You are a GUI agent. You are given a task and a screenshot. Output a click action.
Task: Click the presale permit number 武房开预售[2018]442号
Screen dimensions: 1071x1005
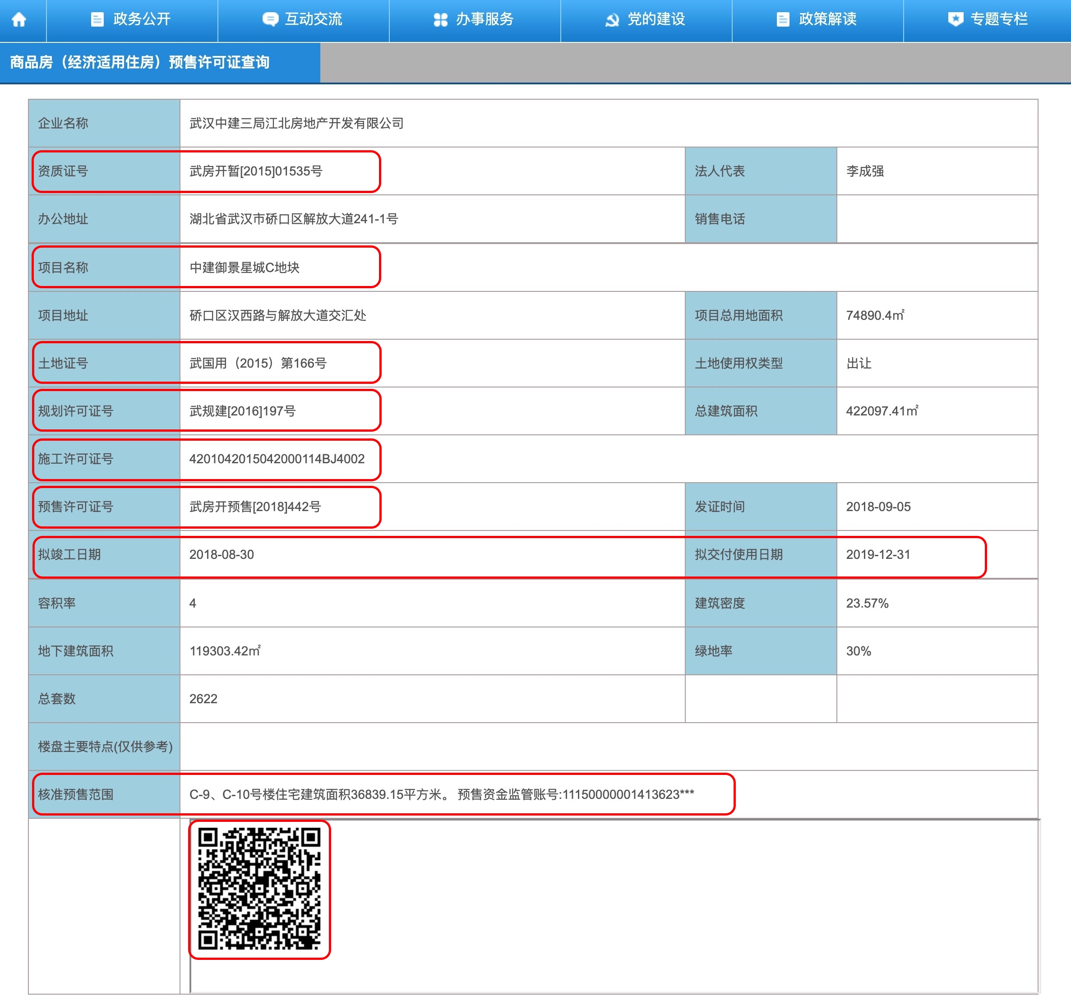(x=255, y=507)
